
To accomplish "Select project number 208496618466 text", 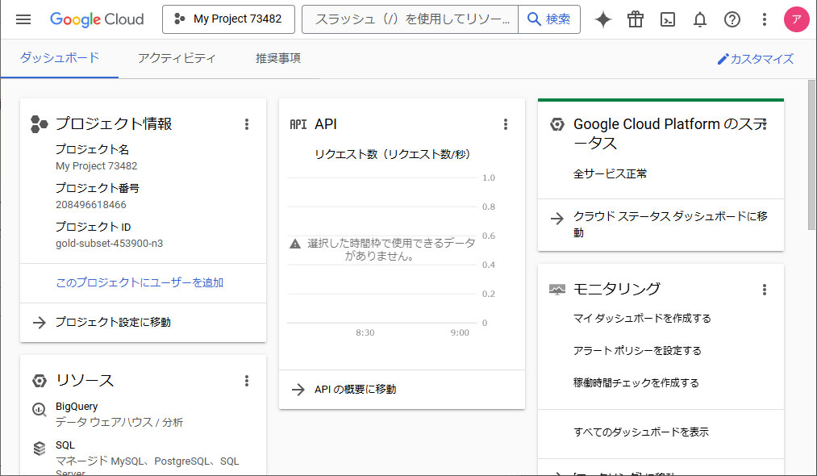I will coord(90,205).
